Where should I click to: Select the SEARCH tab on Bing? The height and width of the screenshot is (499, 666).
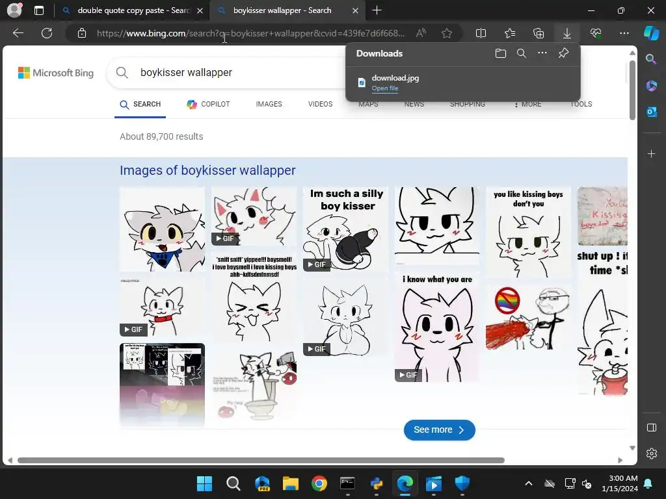click(x=140, y=105)
